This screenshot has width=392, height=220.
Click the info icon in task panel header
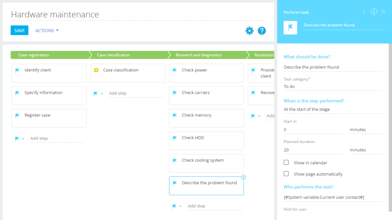(x=374, y=12)
